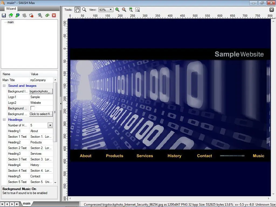Open the View zoom percentage dropdown
This screenshot has height=207, width=276.
111,10
